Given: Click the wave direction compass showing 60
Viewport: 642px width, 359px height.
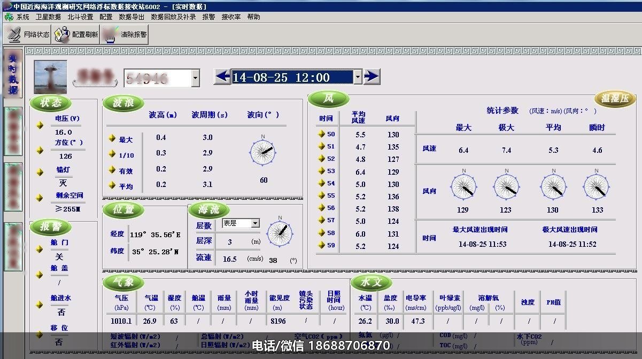Looking at the screenshot, I should point(263,152).
